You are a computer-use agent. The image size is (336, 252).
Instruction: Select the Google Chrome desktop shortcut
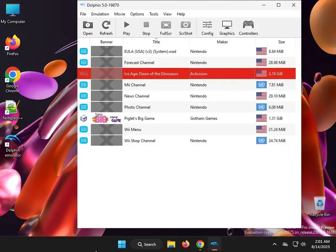click(13, 80)
